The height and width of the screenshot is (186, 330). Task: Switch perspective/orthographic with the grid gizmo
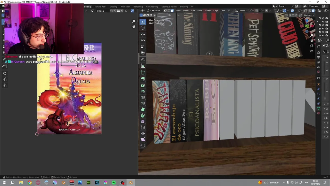point(312,51)
